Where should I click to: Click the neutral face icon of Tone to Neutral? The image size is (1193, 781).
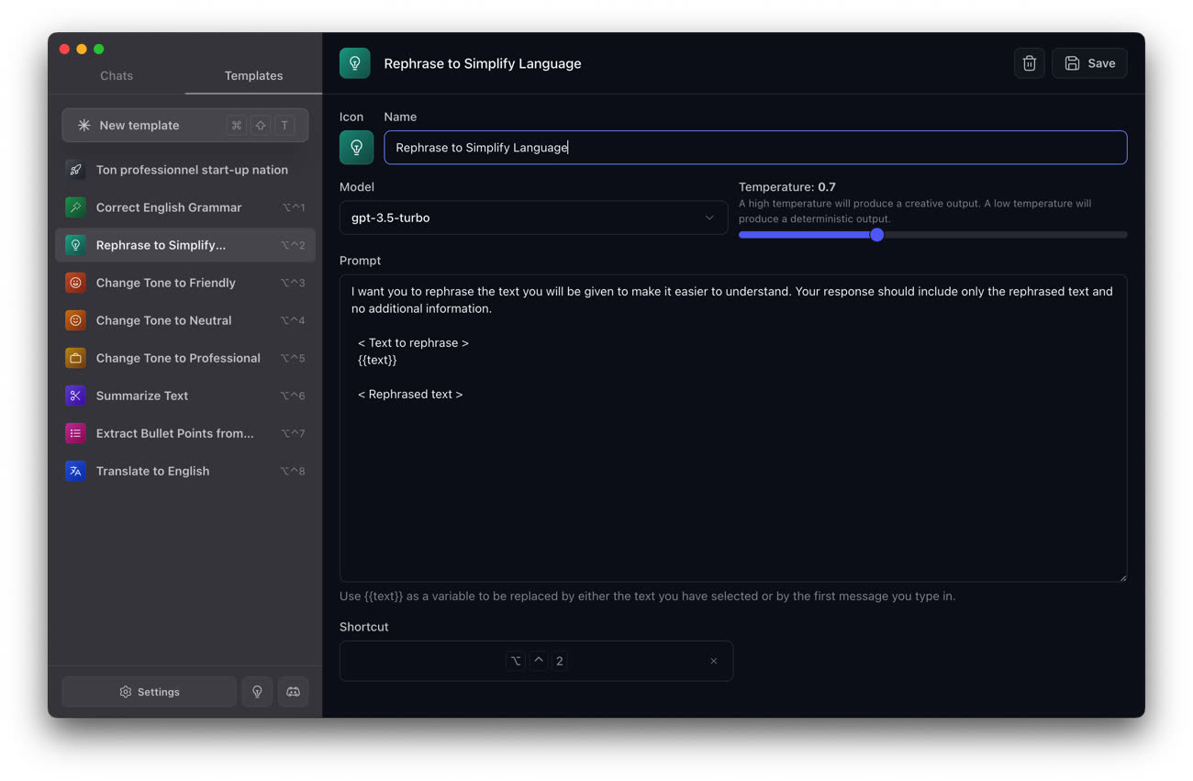point(75,320)
